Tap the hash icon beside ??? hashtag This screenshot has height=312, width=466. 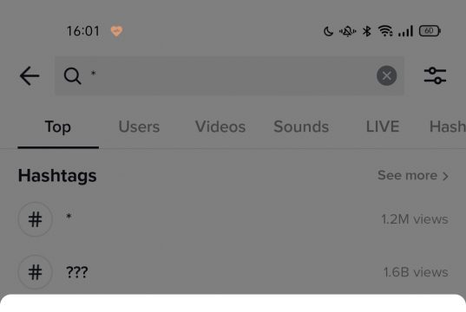pos(36,272)
